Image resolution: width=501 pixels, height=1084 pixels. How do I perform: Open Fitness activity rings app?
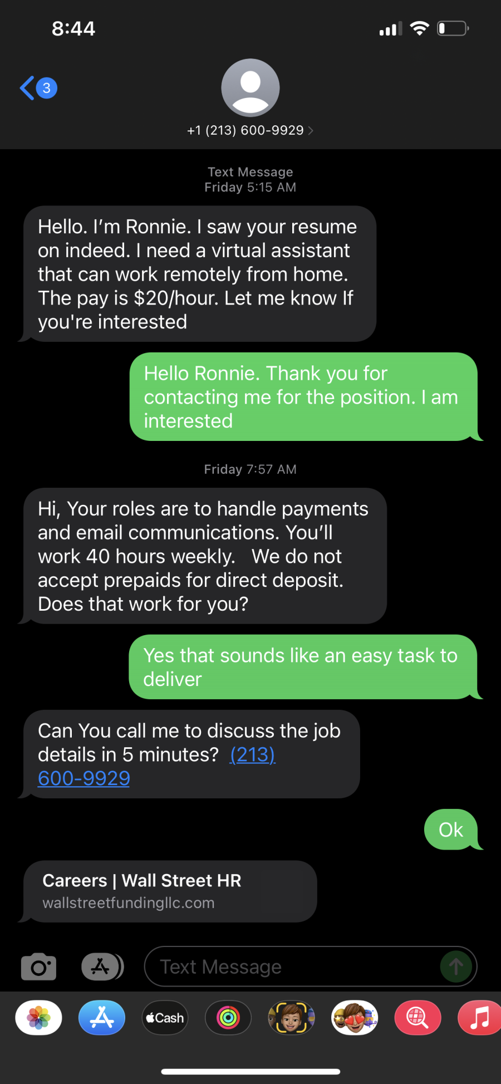228,1018
